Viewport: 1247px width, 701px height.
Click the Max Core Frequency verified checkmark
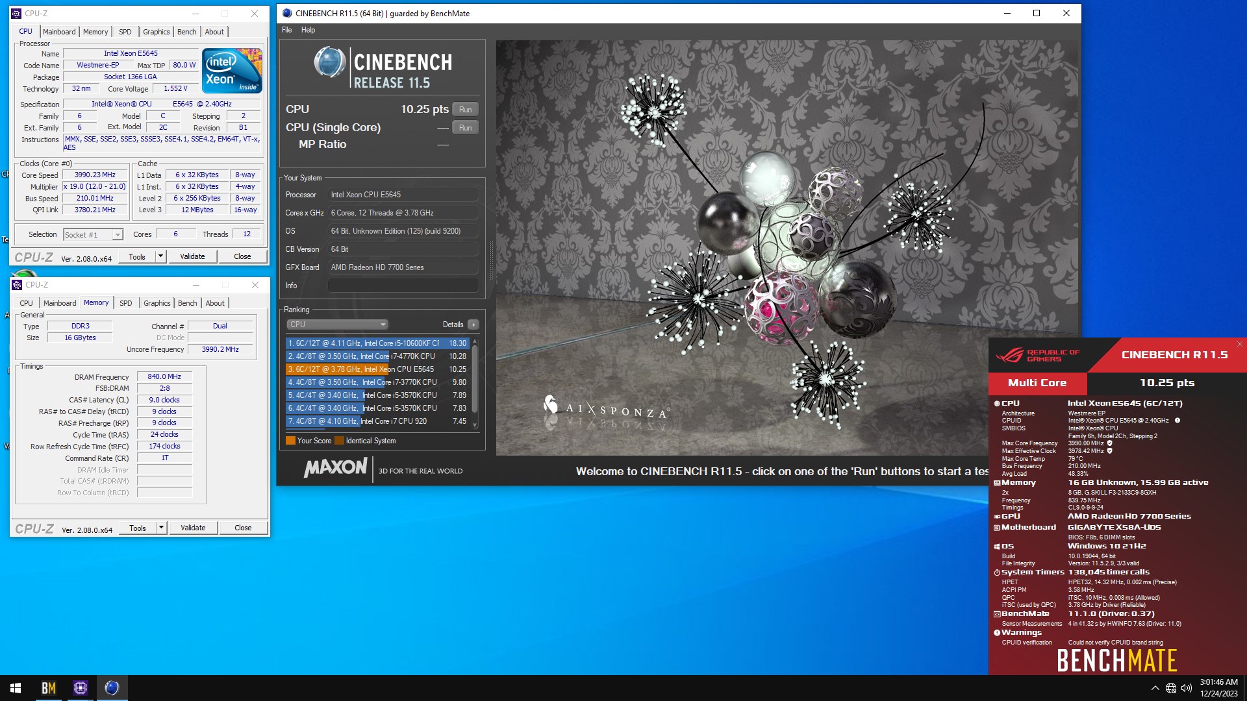coord(1110,443)
